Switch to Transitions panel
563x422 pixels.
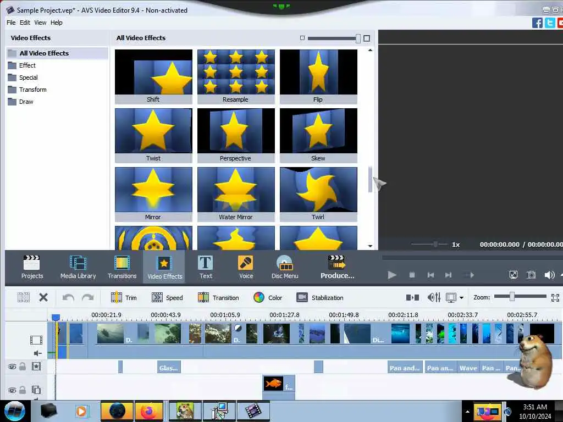pyautogui.click(x=122, y=267)
